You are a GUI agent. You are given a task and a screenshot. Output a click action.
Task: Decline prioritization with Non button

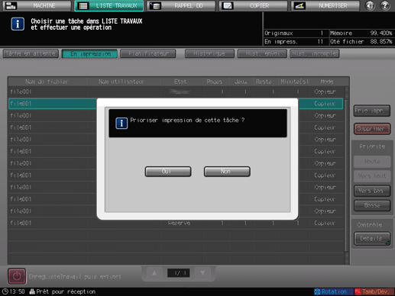click(x=227, y=172)
